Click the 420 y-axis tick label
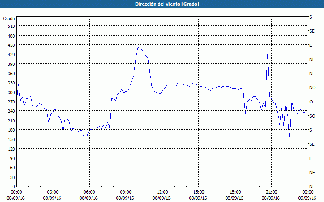 tap(12, 55)
